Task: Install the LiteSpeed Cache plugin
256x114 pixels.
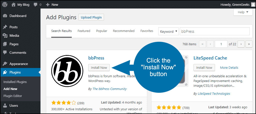Action: (x=204, y=67)
